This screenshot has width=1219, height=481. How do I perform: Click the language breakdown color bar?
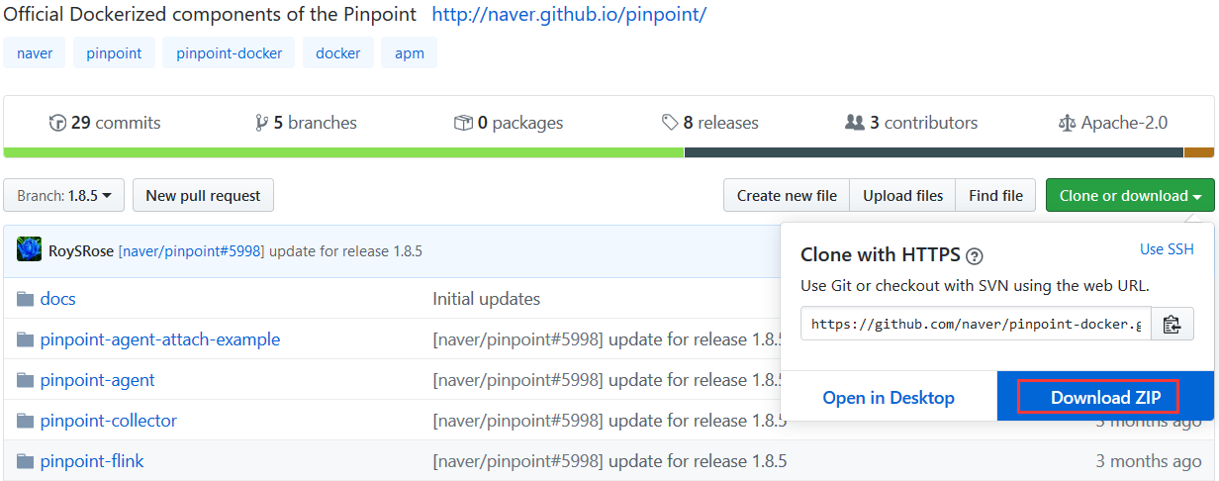pyautogui.click(x=609, y=152)
